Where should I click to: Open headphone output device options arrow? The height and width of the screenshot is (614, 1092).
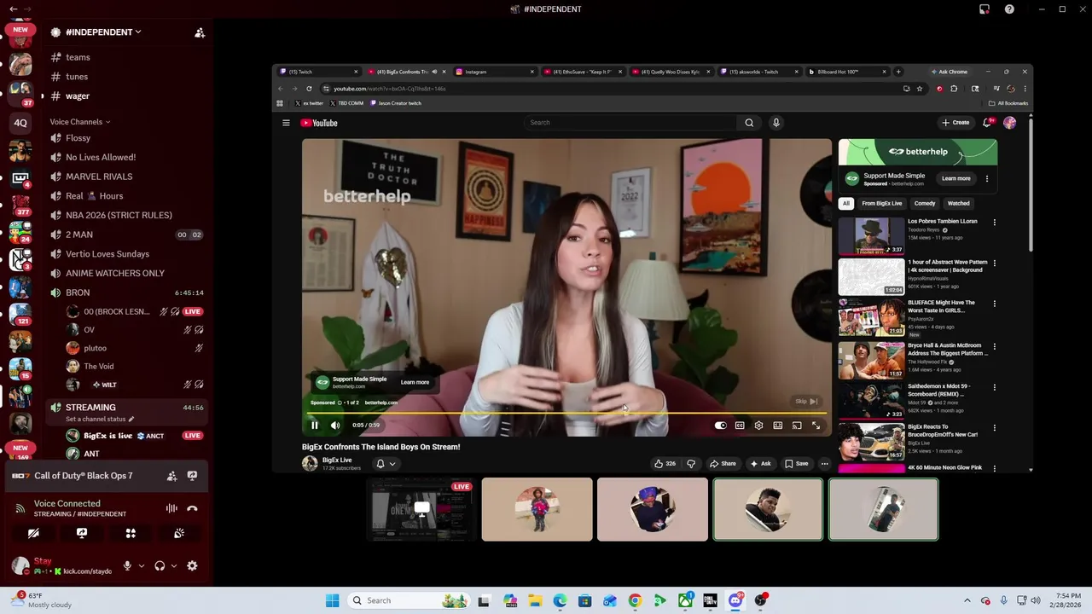pos(174,565)
